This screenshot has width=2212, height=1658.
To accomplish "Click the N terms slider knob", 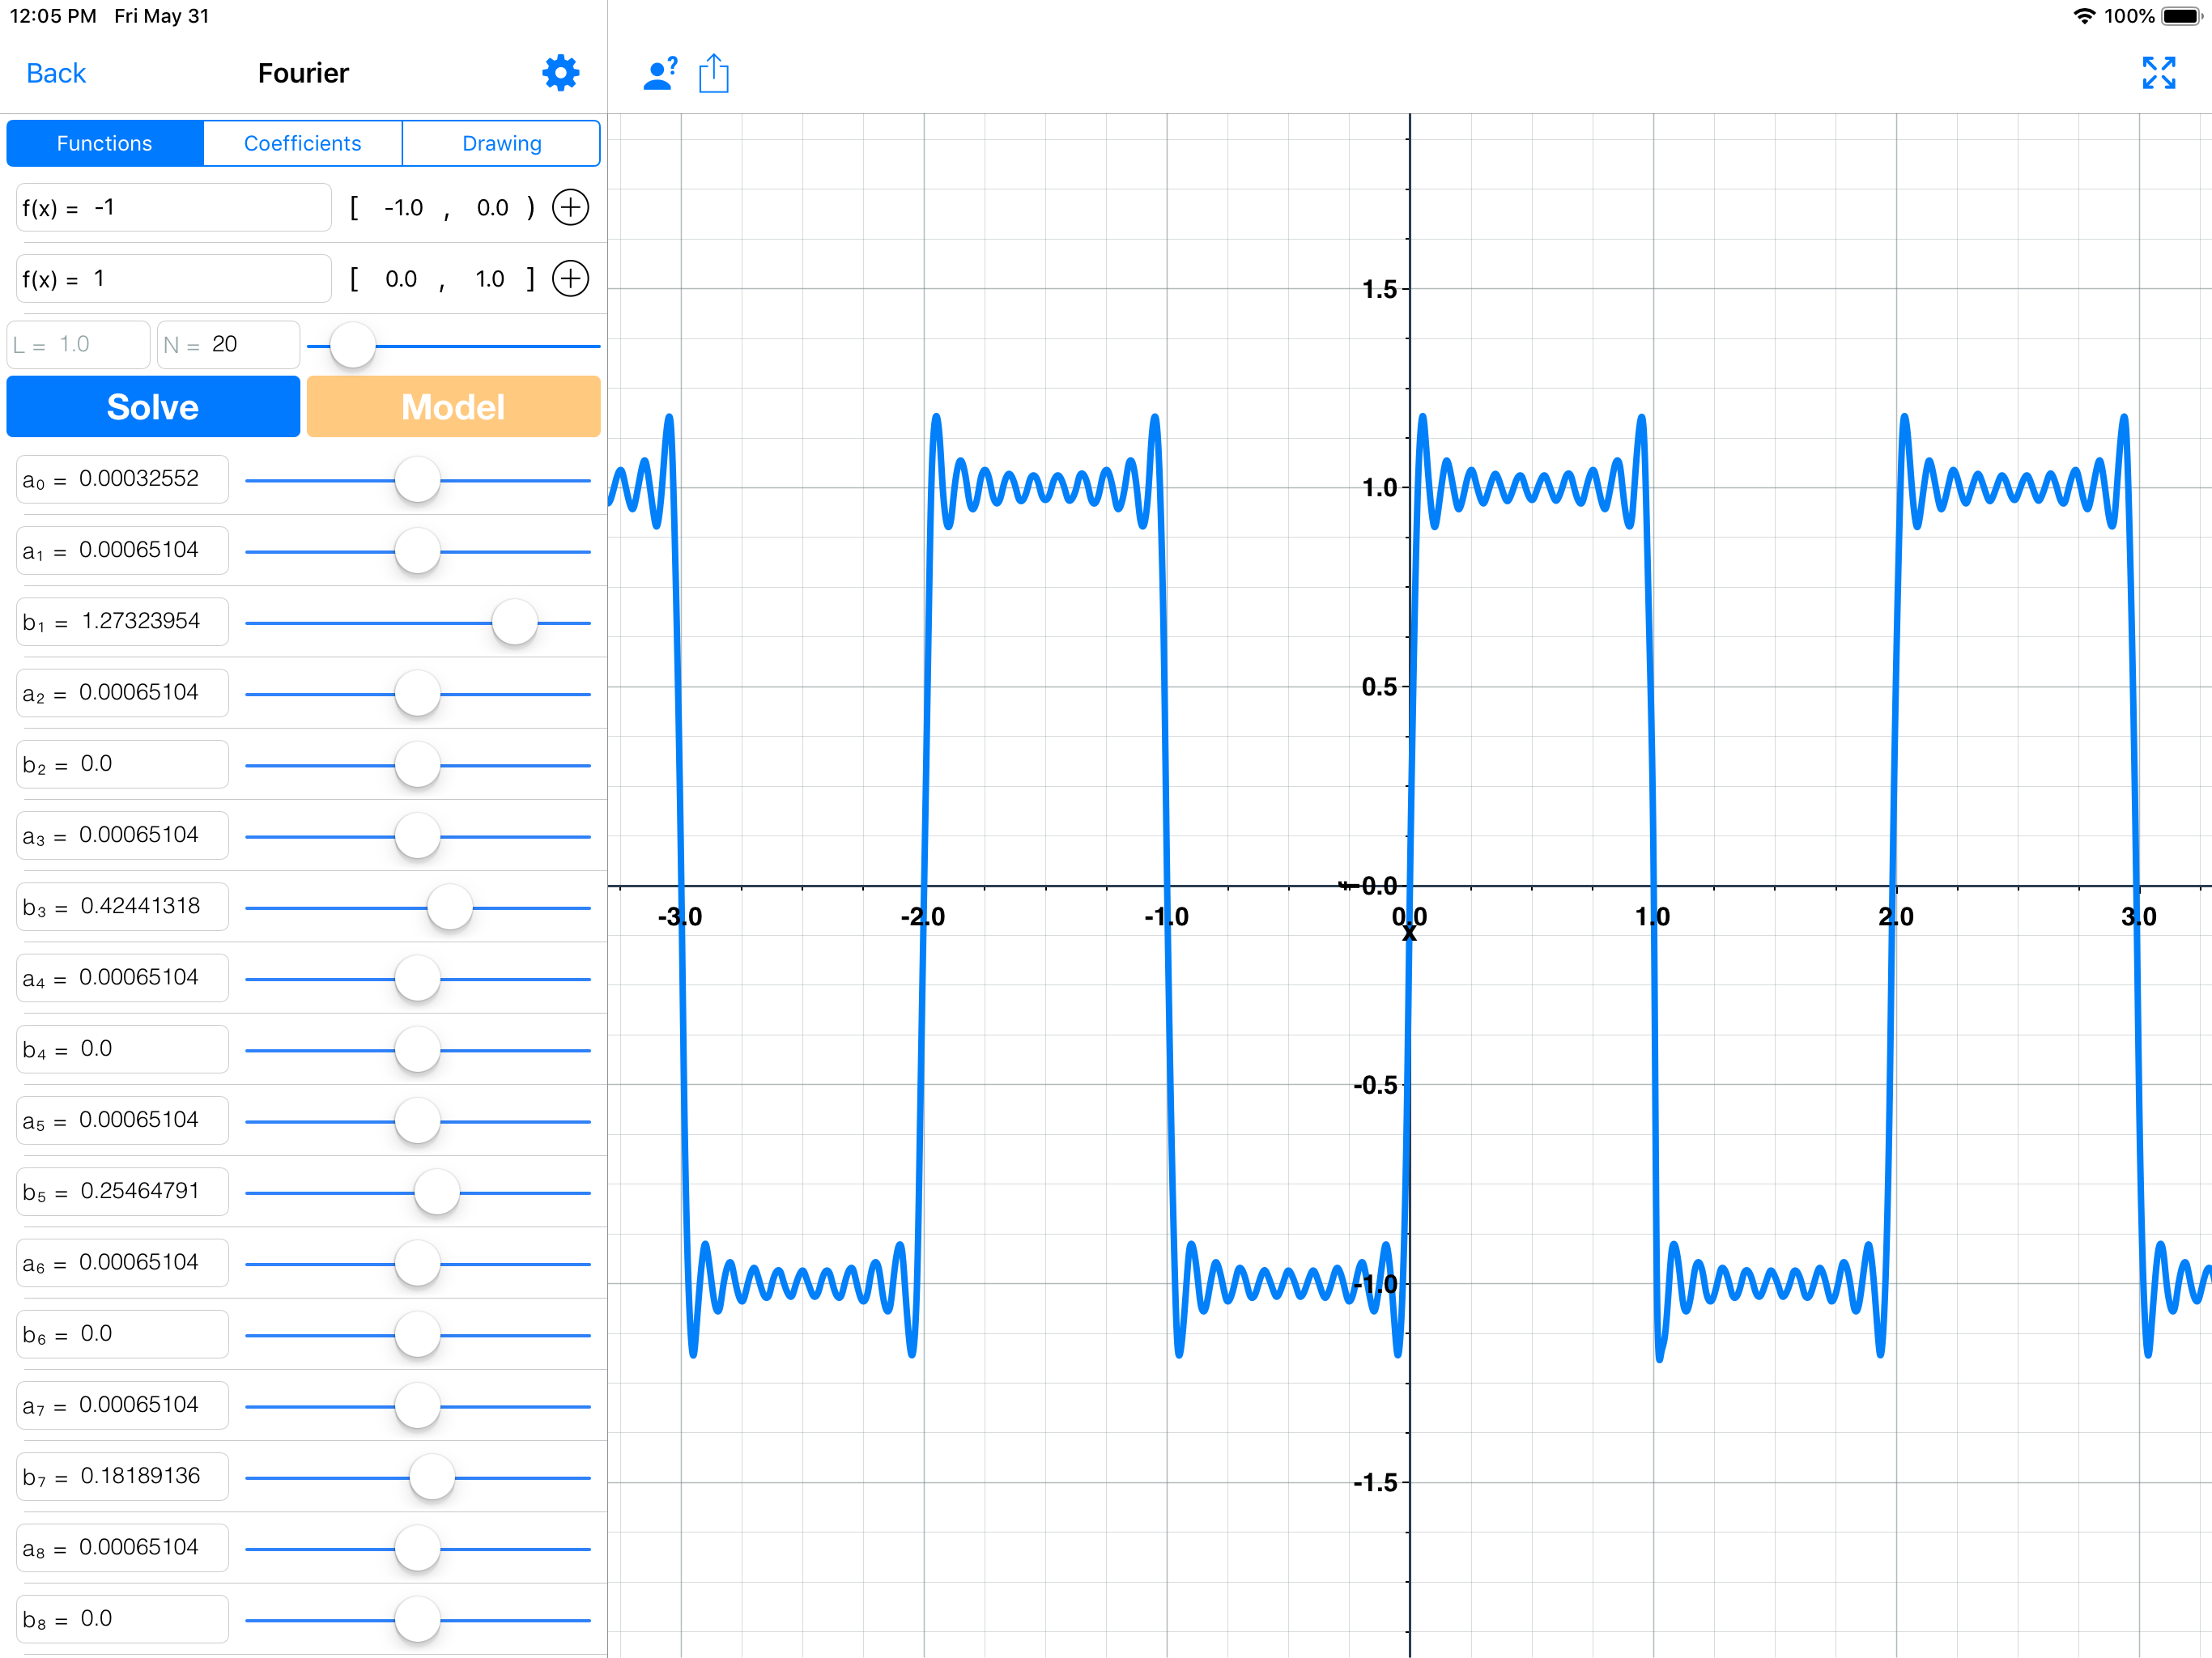I will click(352, 345).
